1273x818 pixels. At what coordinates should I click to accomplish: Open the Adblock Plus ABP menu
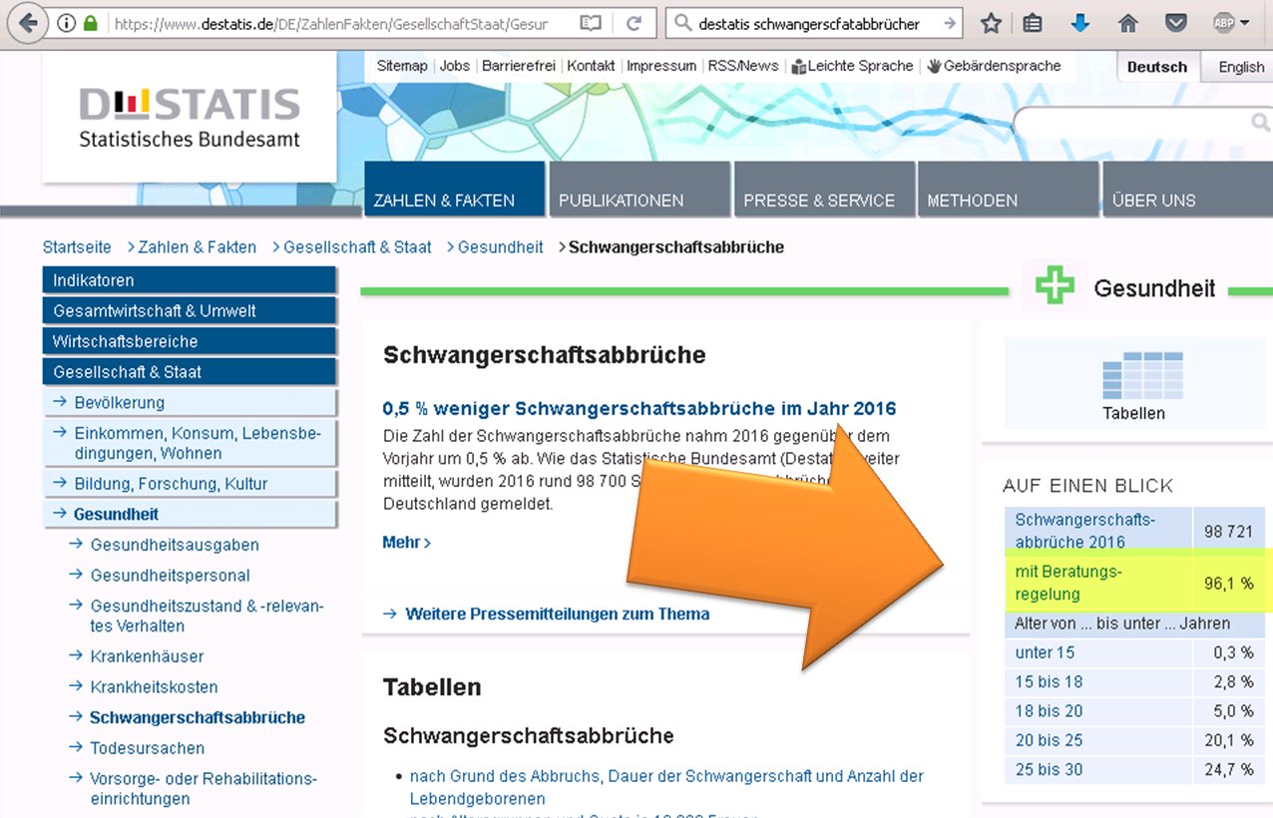click(1231, 23)
